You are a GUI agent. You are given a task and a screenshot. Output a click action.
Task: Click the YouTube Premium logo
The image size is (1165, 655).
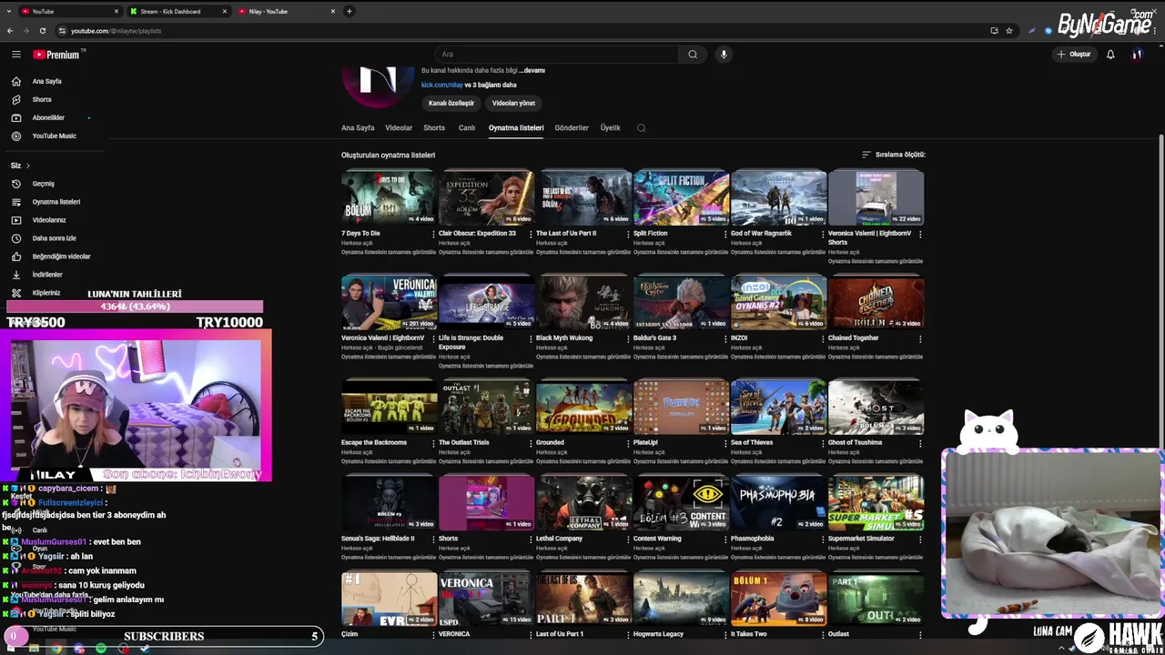point(56,55)
